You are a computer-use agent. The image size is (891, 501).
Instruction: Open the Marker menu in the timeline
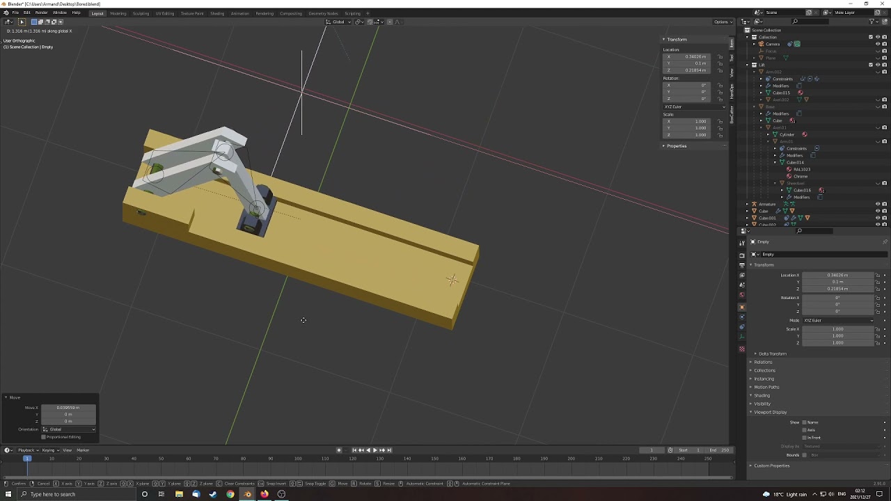[x=83, y=450]
